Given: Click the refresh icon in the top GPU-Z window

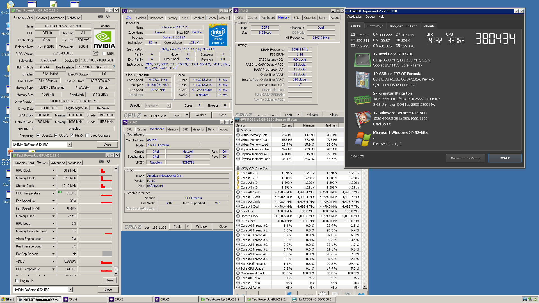Looking at the screenshot, I should (x=108, y=17).
